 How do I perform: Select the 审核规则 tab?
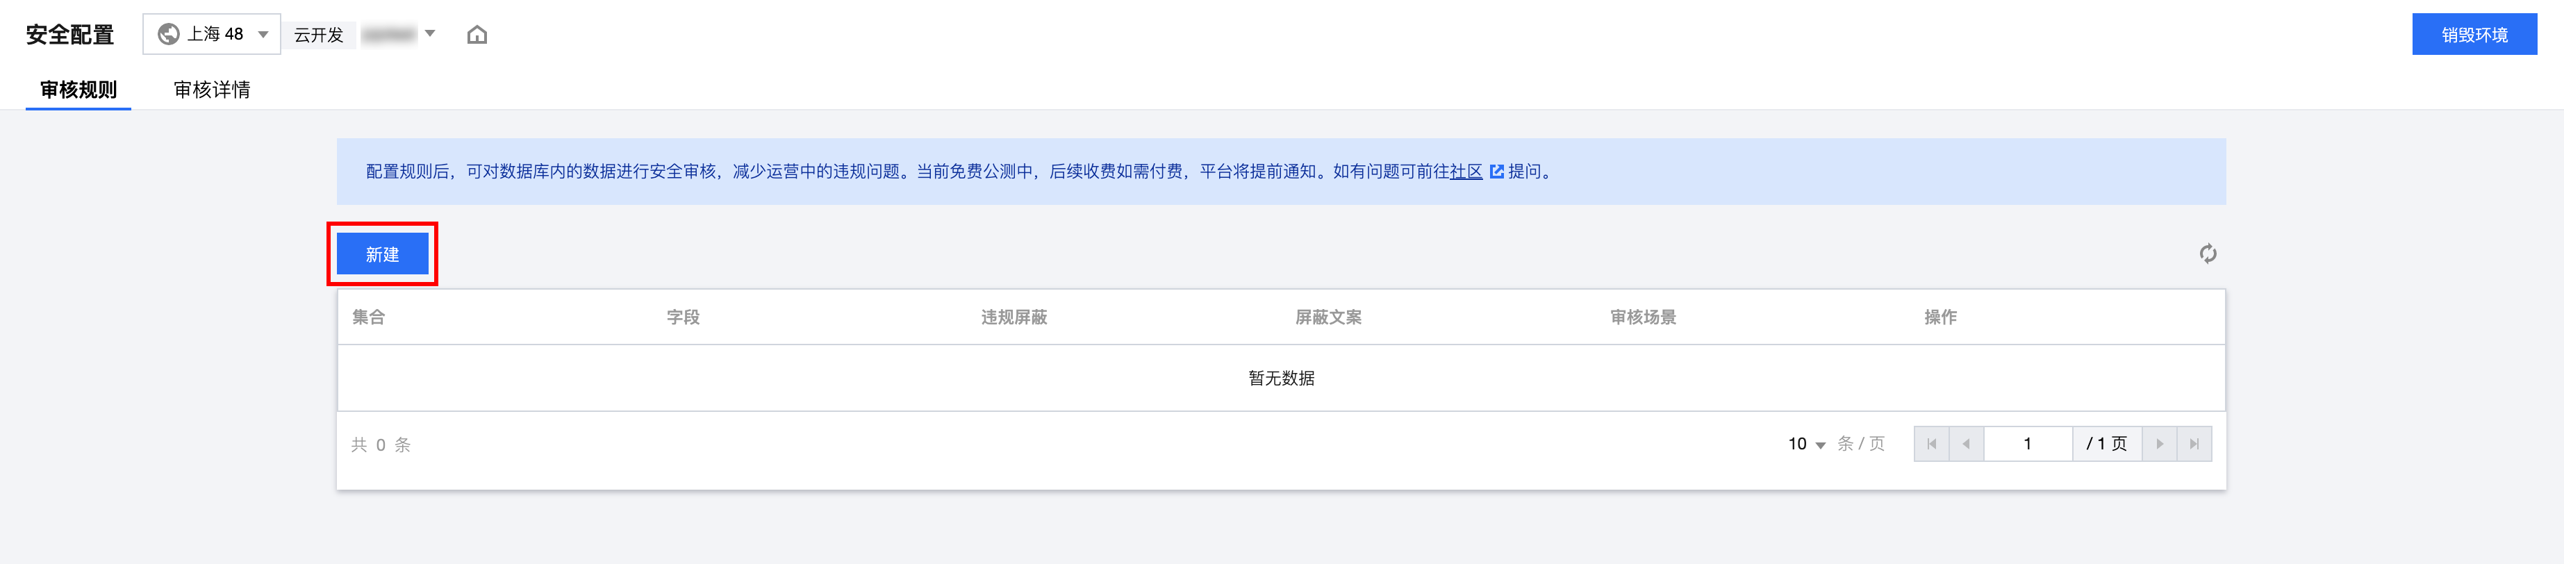(x=78, y=90)
